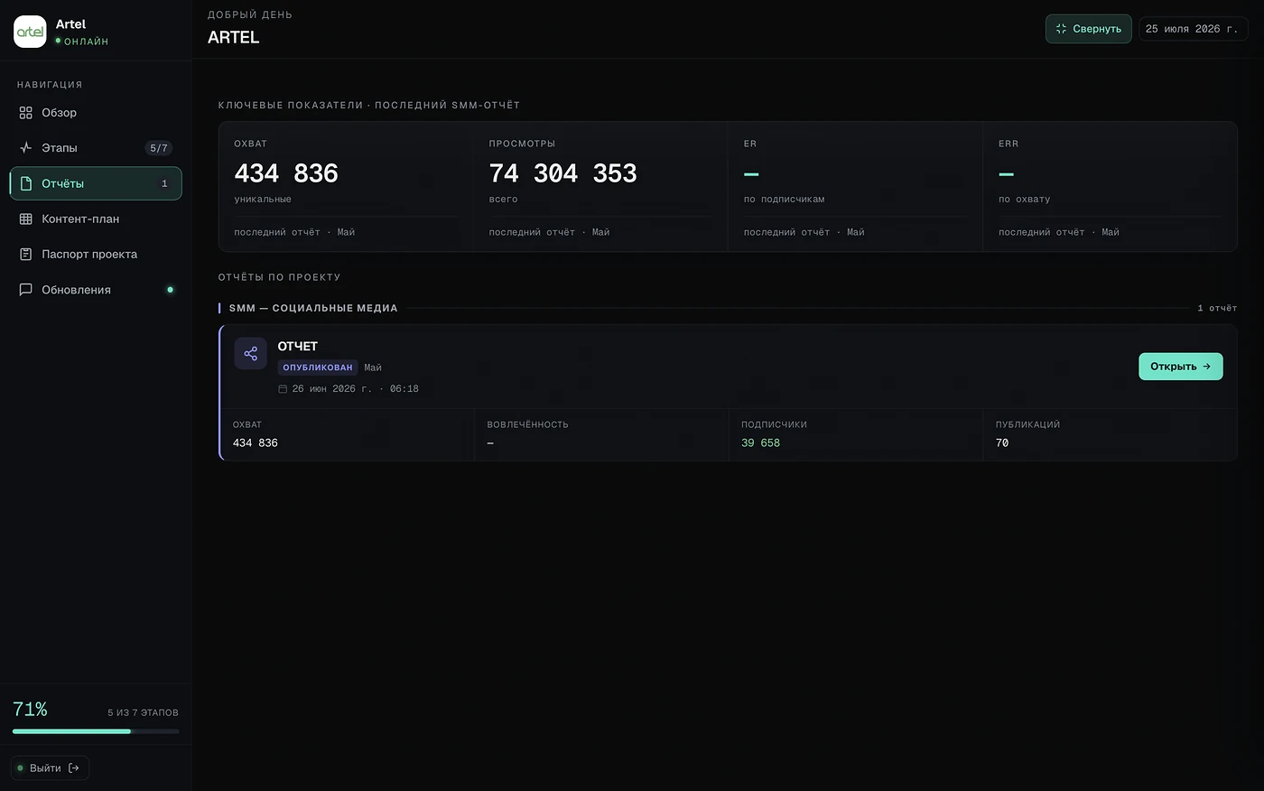The height and width of the screenshot is (791, 1264).
Task: Click the Отчёты document icon
Action: point(25,183)
